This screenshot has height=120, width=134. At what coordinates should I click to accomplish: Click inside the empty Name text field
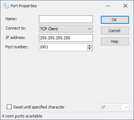point(66,19)
